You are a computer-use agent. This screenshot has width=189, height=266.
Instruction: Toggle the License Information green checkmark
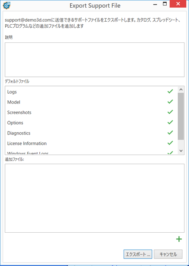(170, 143)
